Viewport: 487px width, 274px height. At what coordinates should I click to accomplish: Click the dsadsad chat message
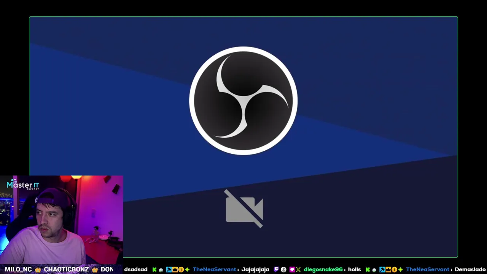(136, 269)
